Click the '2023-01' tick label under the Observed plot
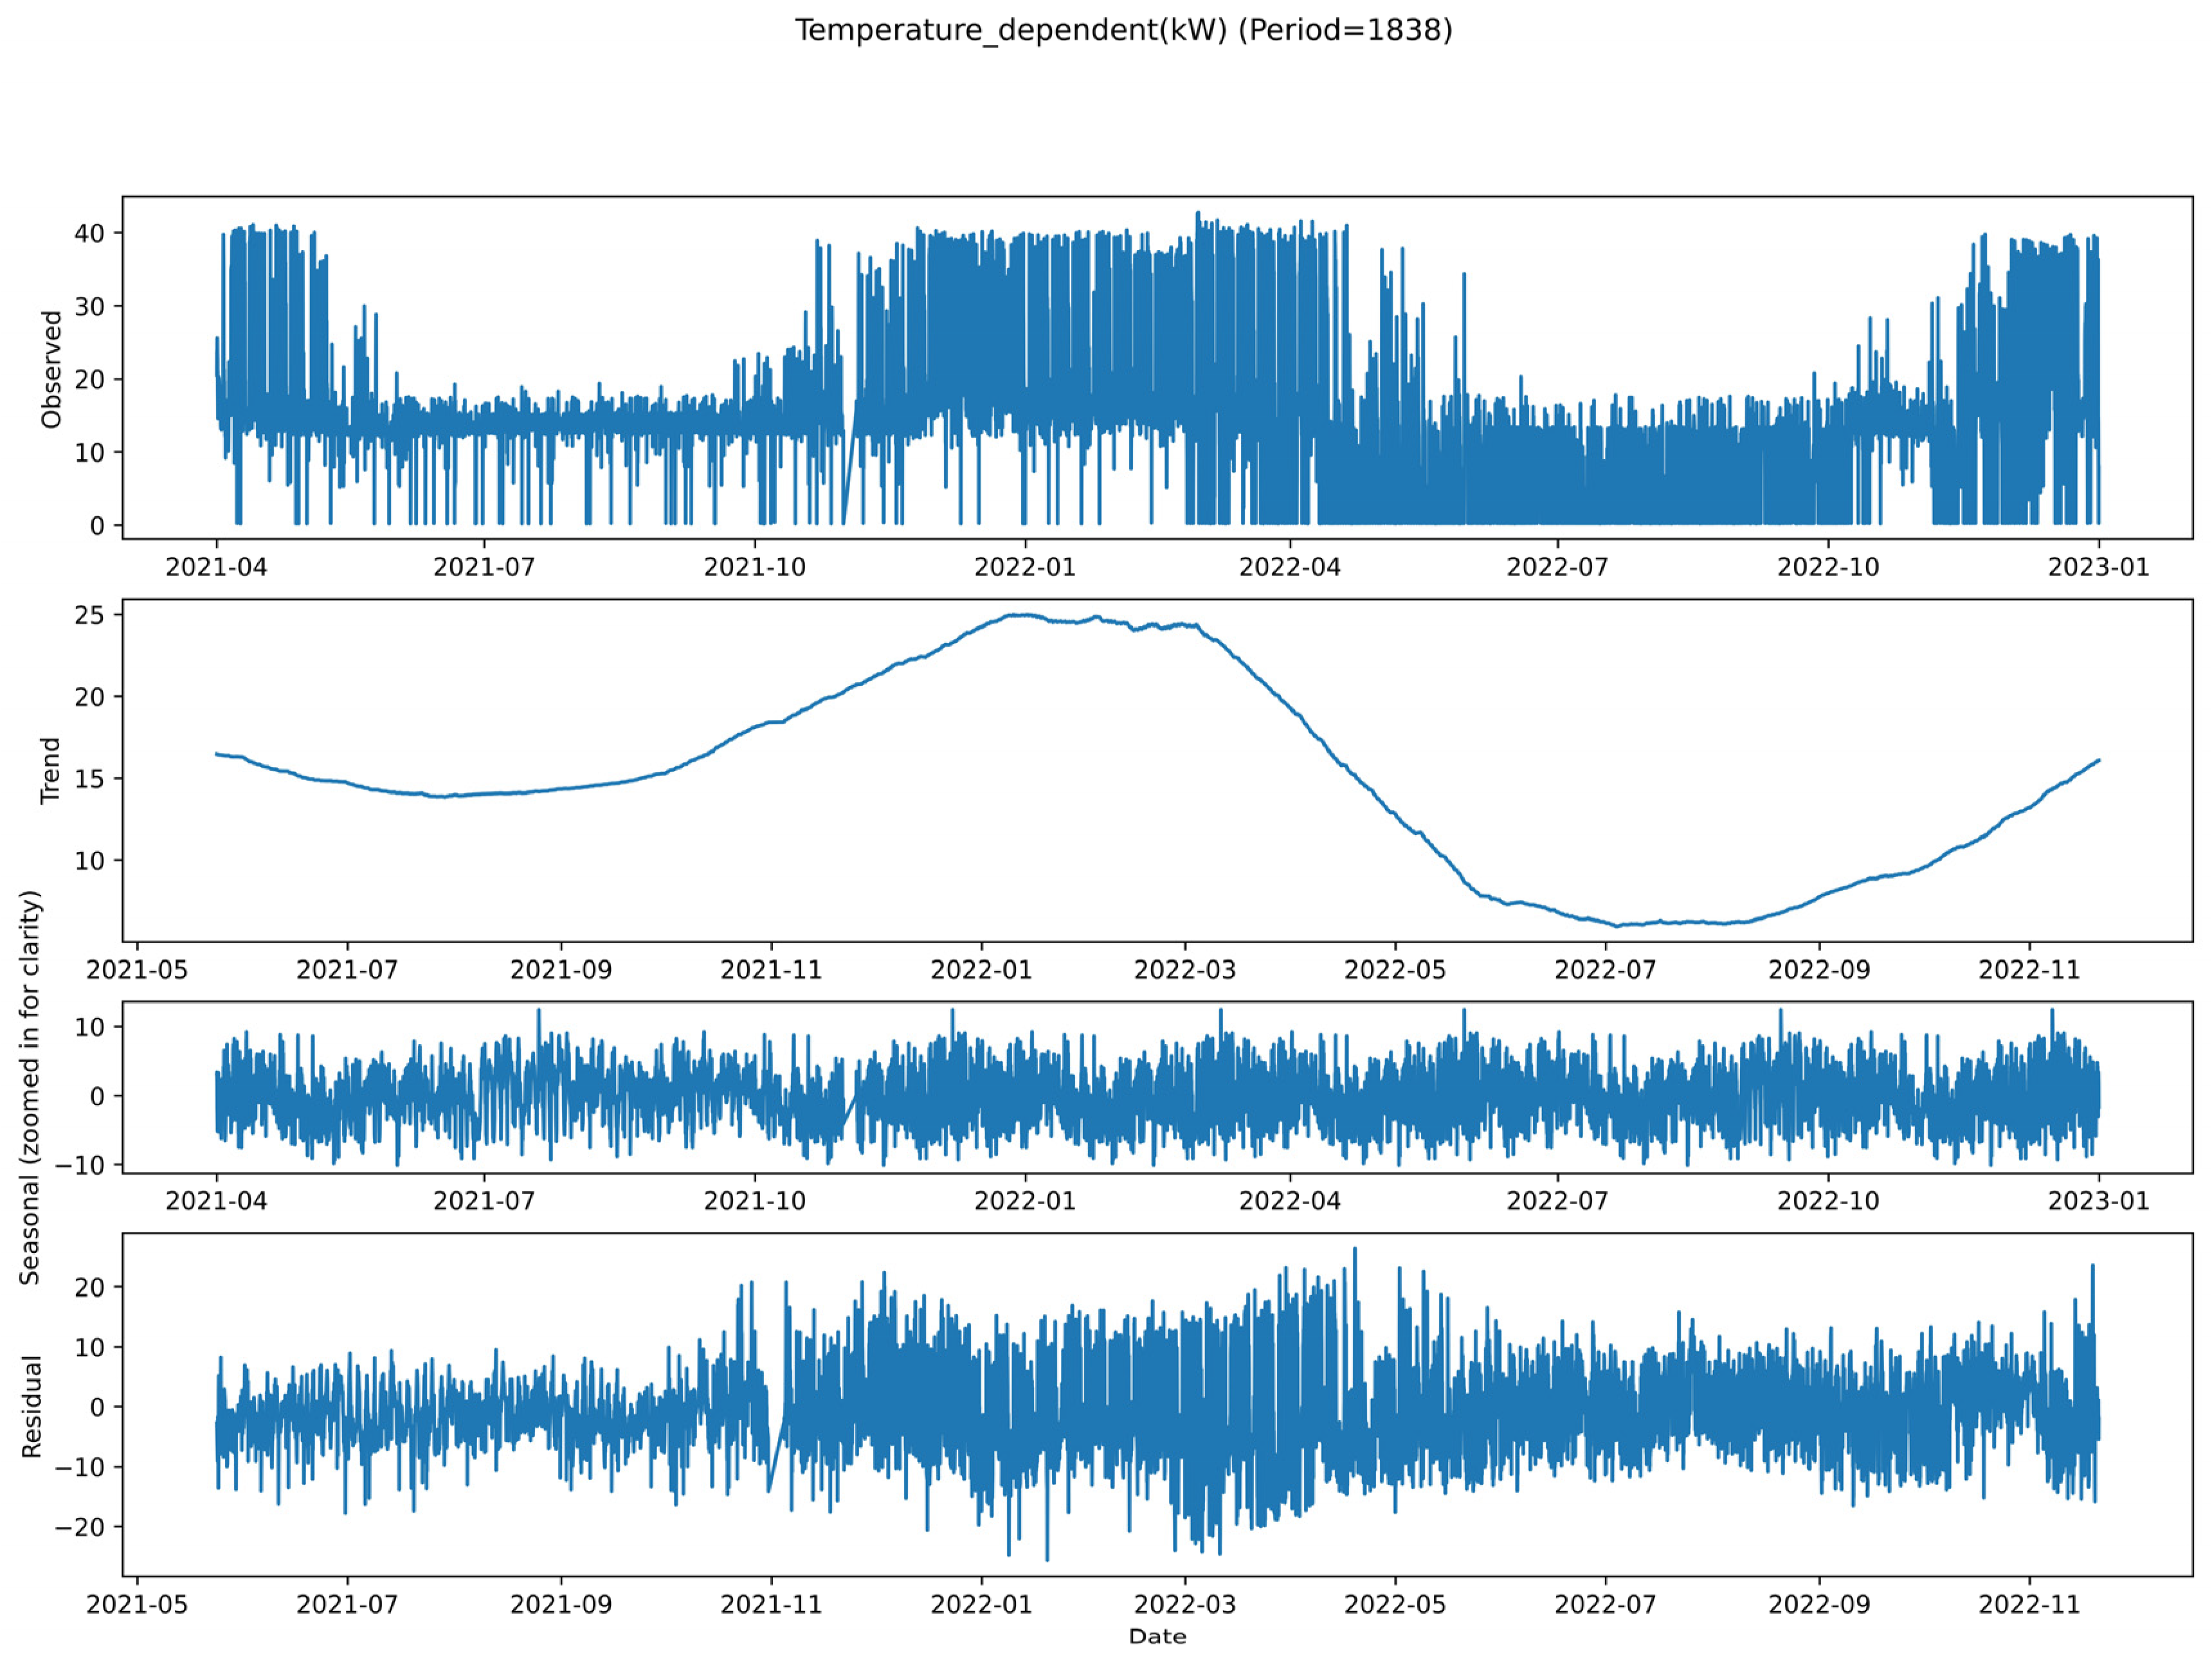The width and height of the screenshot is (2212, 1660). [2098, 567]
